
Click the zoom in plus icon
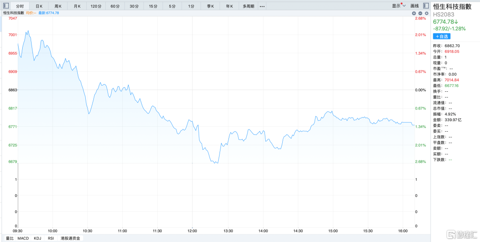[414, 13]
